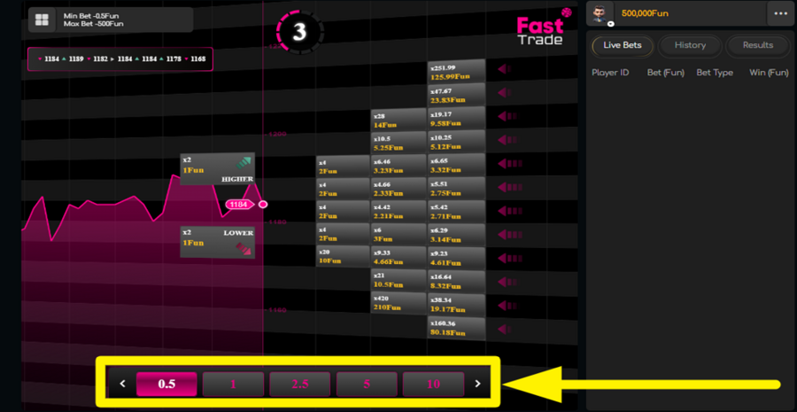
Task: Place bet on x6.46 3.23Fun tile
Action: pyautogui.click(x=398, y=166)
